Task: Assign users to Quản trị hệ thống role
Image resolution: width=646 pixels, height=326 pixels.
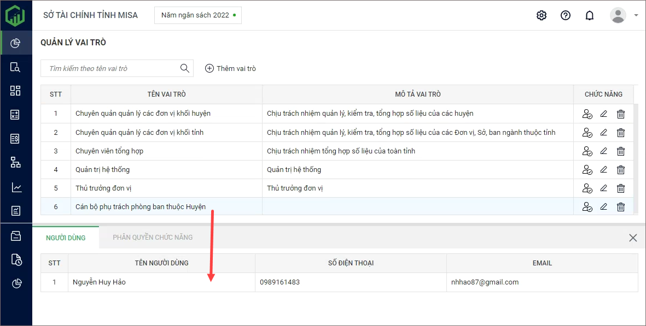Action: (x=587, y=170)
